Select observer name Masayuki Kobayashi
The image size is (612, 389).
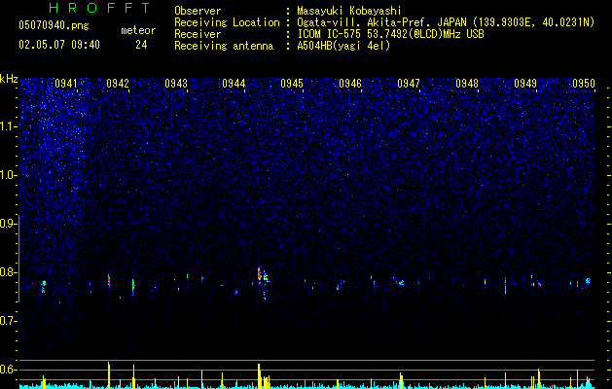pos(349,11)
